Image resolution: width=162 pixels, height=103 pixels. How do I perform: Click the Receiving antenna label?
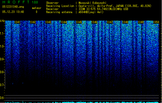59,12
